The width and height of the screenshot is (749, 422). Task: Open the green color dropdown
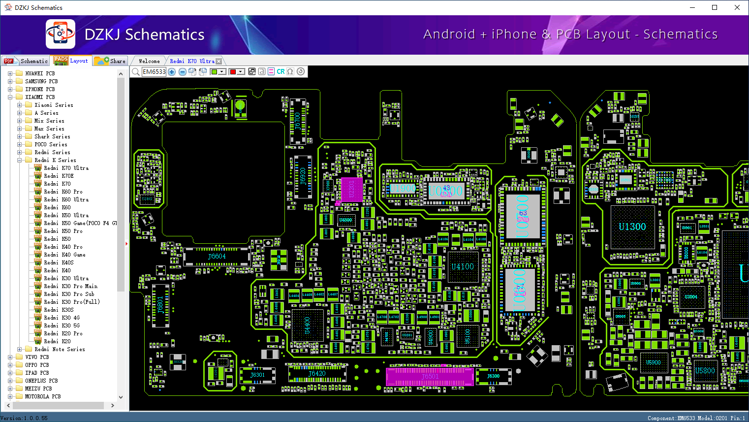tap(222, 72)
